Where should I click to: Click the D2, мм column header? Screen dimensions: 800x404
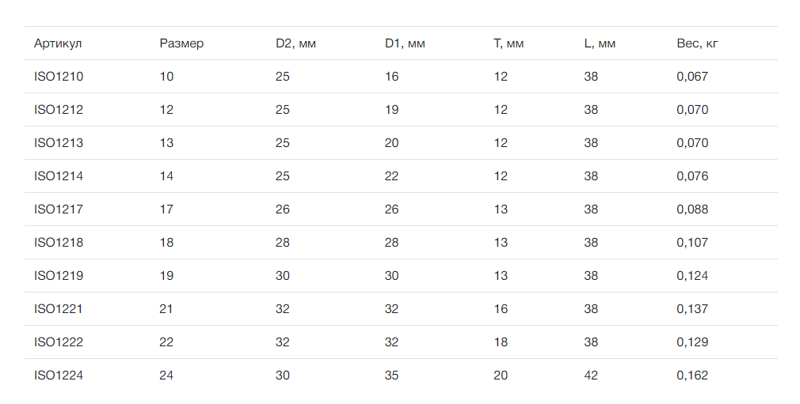click(296, 43)
